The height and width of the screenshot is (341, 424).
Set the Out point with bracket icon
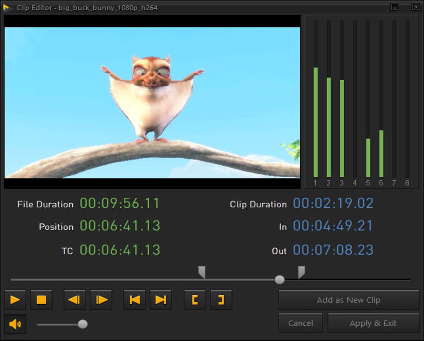pyautogui.click(x=221, y=300)
